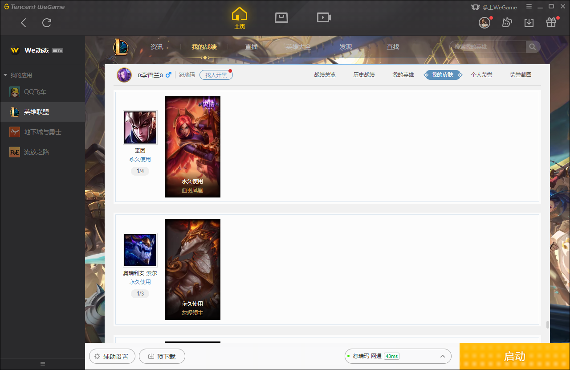Switch to the 发现 tab
The height and width of the screenshot is (370, 570).
[346, 47]
